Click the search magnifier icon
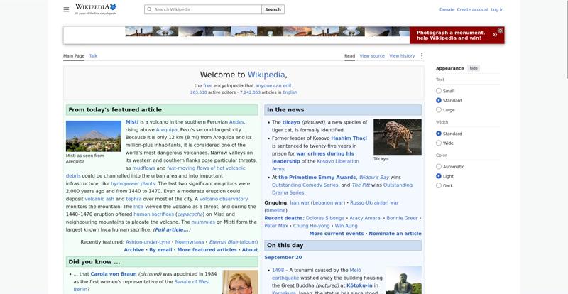Viewport: 568px width, 294px height. coord(150,9)
